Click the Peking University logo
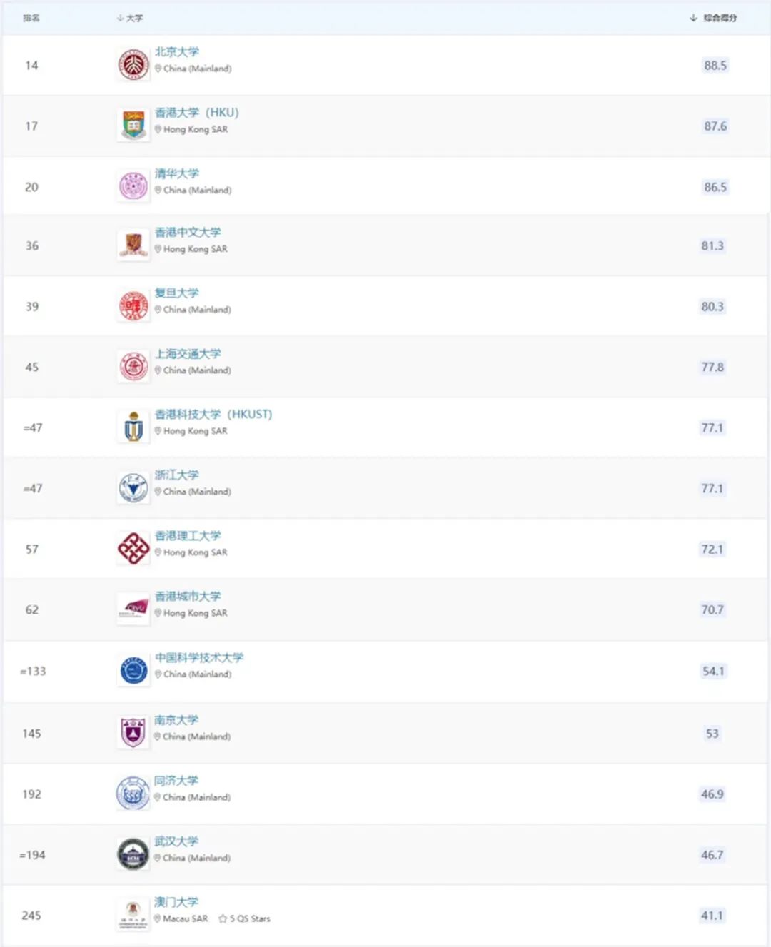 [133, 65]
